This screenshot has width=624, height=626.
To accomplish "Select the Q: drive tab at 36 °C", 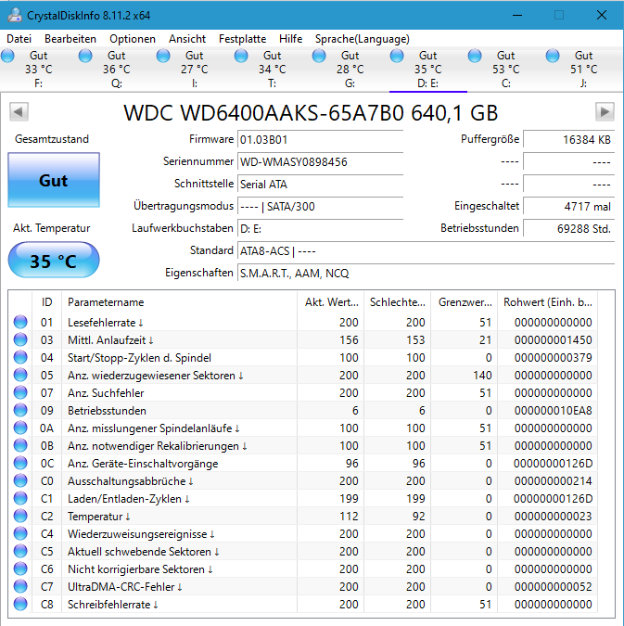I will tap(117, 70).
